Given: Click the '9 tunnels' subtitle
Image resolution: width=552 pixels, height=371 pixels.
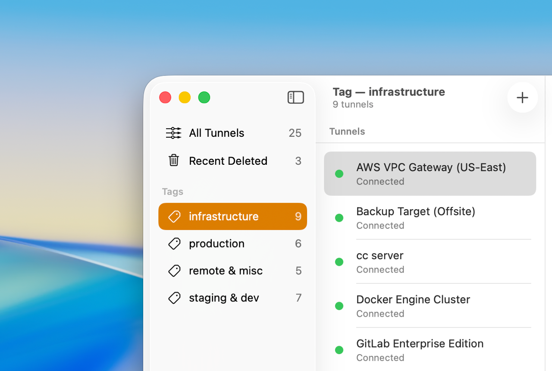Looking at the screenshot, I should [x=353, y=104].
